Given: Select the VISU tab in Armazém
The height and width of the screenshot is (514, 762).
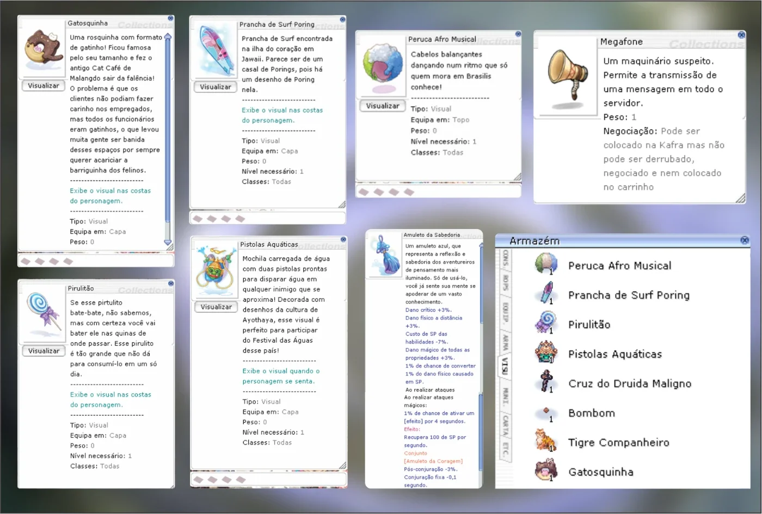Looking at the screenshot, I should coord(505,366).
